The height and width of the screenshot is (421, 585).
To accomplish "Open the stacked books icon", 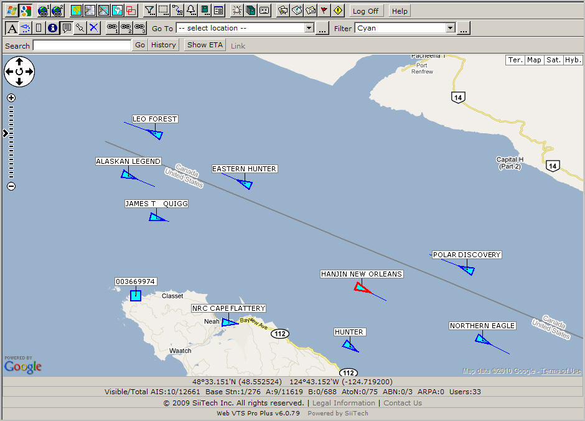I will pyautogui.click(x=251, y=11).
